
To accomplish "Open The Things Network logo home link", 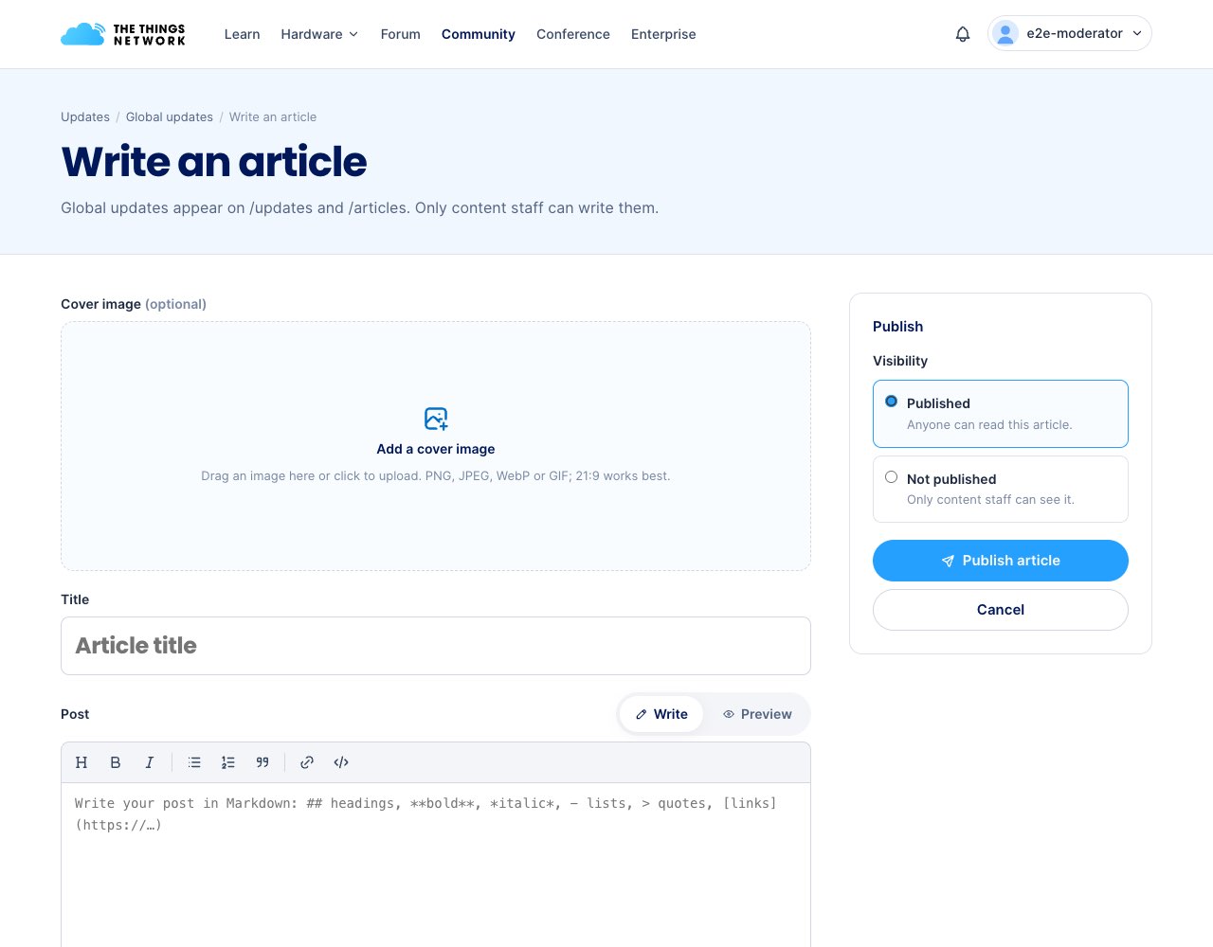I will [123, 34].
